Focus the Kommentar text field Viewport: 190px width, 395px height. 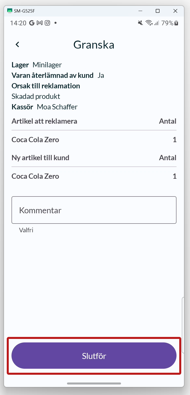94,210
